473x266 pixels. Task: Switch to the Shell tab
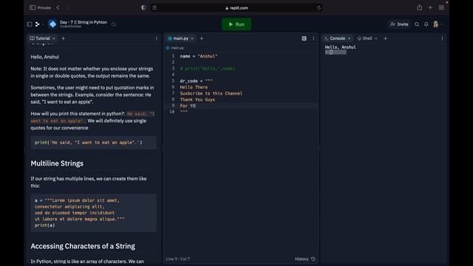[x=364, y=38]
